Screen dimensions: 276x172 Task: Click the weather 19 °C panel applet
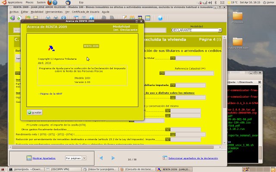[232, 3]
